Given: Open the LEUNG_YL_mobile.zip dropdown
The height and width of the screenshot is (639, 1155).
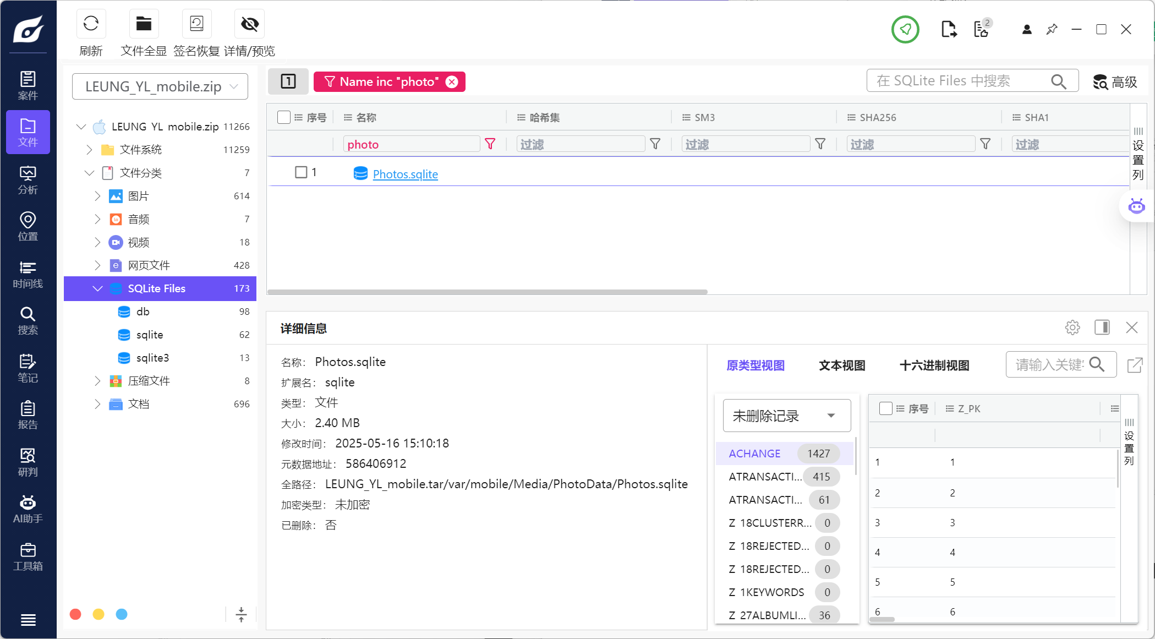Looking at the screenshot, I should click(x=160, y=86).
